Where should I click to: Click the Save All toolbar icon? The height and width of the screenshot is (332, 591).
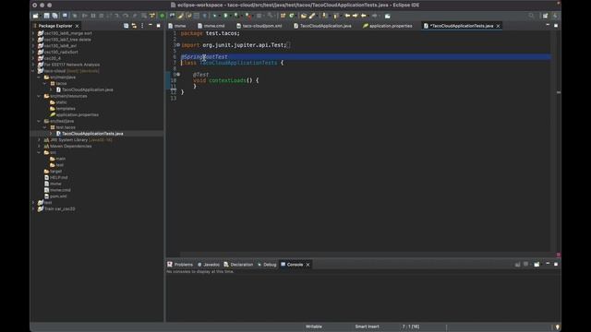(x=55, y=16)
